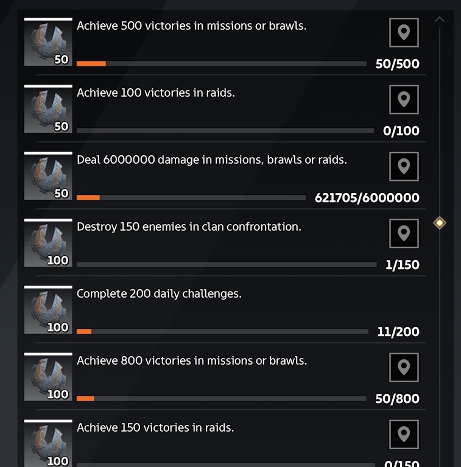Click location pin for 100 raid victories

point(404,99)
